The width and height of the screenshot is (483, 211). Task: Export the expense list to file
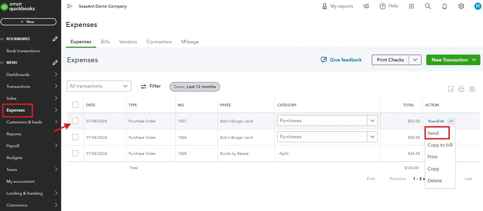[451, 89]
